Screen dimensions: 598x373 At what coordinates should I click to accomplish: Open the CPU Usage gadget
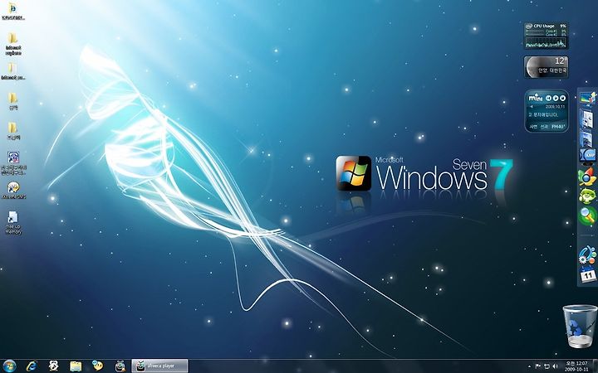(547, 35)
